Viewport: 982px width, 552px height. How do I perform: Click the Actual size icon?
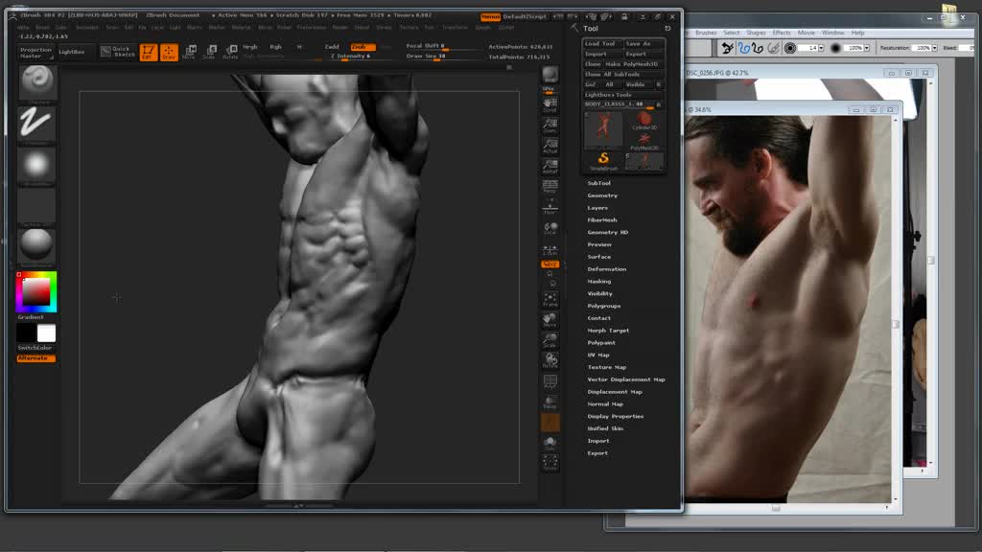(549, 146)
